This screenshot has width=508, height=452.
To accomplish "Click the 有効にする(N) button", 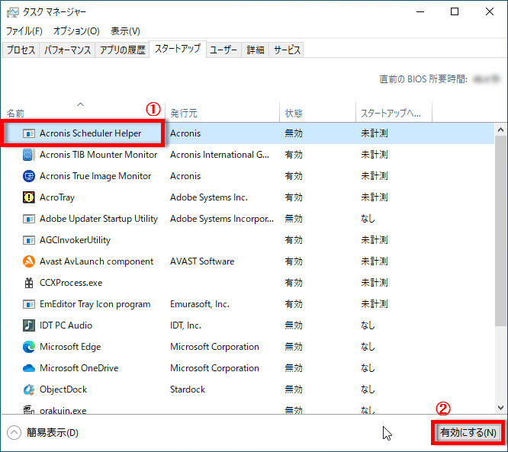I will coord(468,433).
